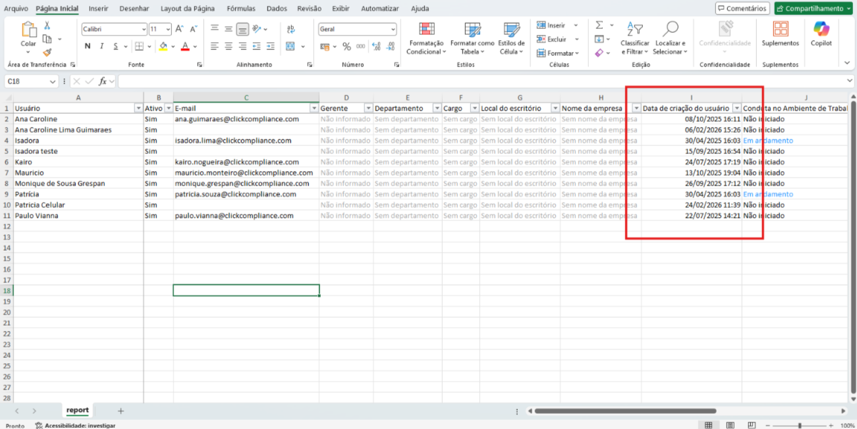Switch to the Inserir tab
This screenshot has width=857, height=429.
(x=99, y=9)
